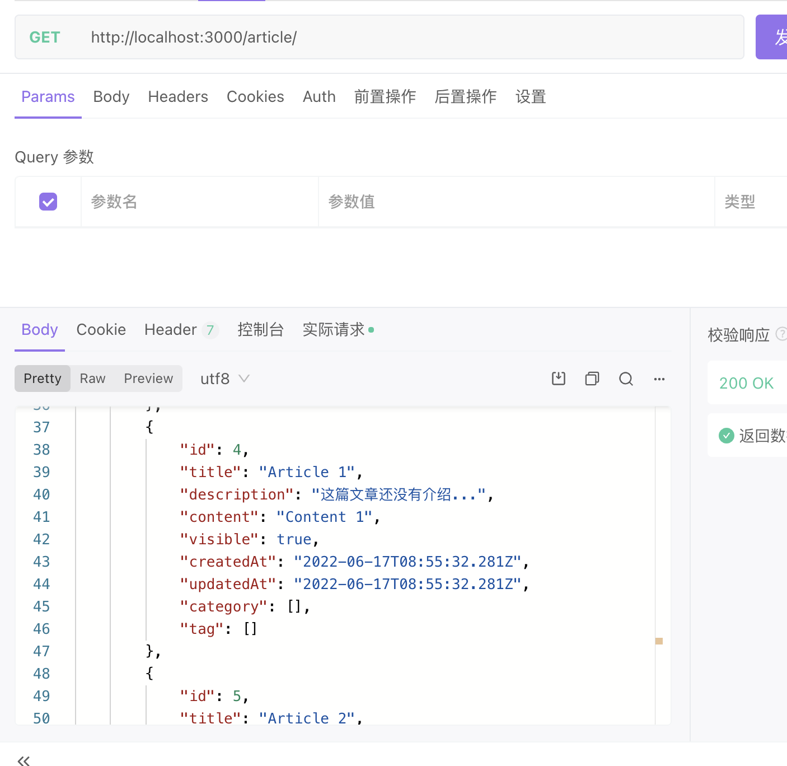Switch response view to Raw

click(x=92, y=379)
